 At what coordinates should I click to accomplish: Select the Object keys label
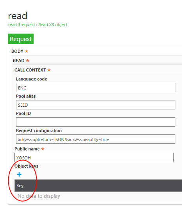point(27,166)
